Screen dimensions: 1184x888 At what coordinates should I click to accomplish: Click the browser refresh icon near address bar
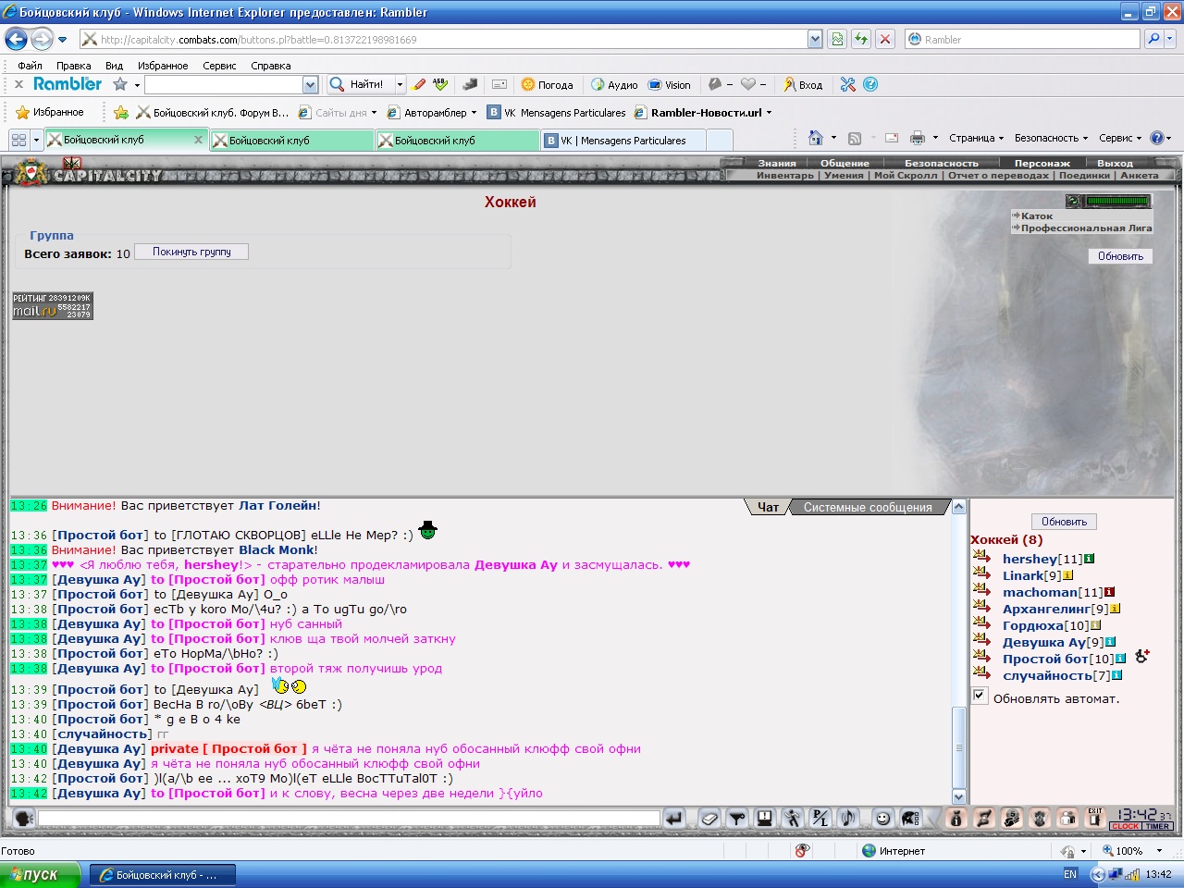[x=861, y=39]
